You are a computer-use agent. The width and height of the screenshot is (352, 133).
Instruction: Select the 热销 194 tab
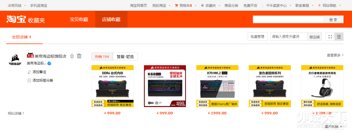tap(102, 56)
